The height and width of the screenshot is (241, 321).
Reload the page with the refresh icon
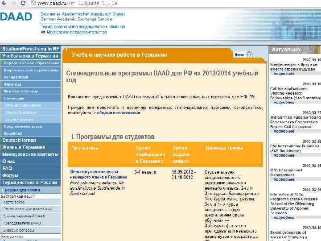point(23,3)
